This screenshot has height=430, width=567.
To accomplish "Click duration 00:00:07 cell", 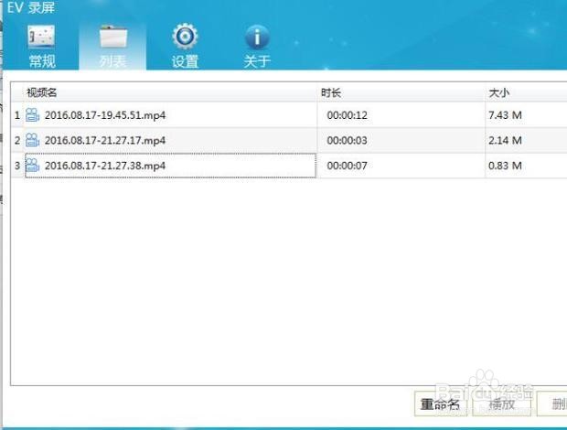I will pyautogui.click(x=348, y=166).
